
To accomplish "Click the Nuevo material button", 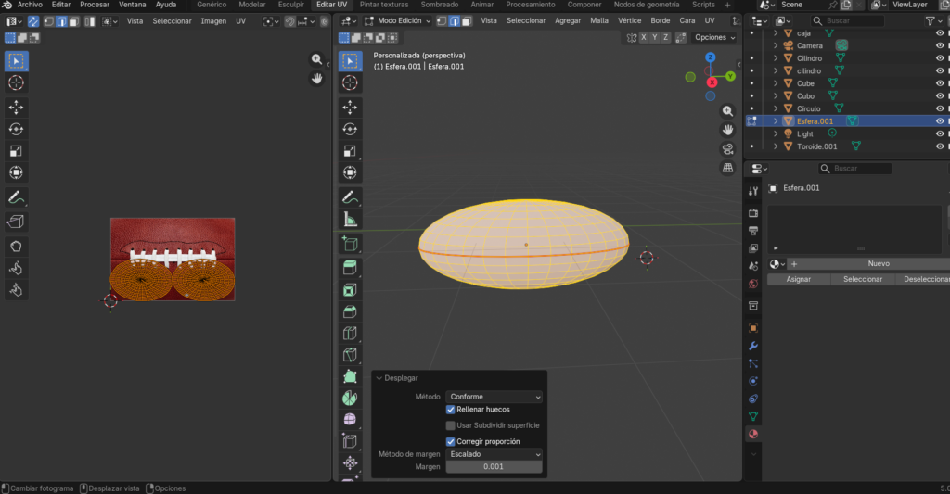I will [x=878, y=263].
